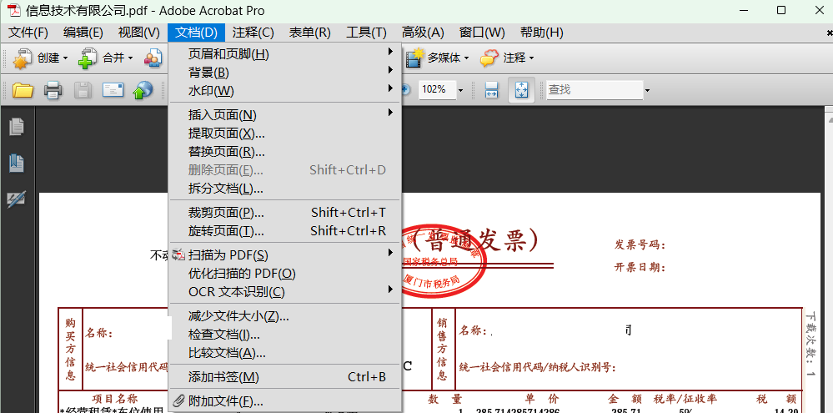Click the scanner icon beside 扫描为 PDF

(x=179, y=255)
